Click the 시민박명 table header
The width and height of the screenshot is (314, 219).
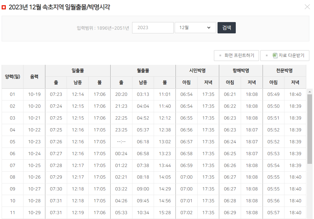pyautogui.click(x=197, y=71)
